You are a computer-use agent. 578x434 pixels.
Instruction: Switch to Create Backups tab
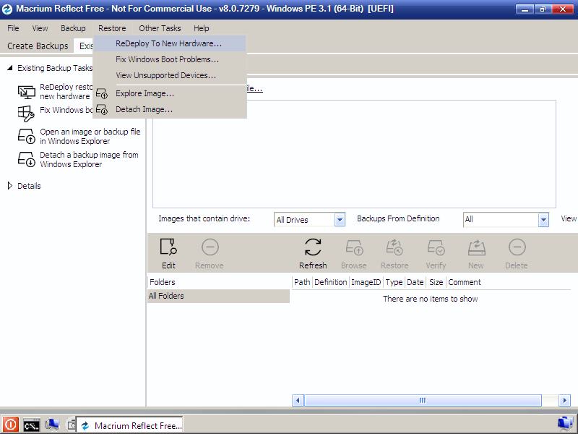pyautogui.click(x=38, y=46)
